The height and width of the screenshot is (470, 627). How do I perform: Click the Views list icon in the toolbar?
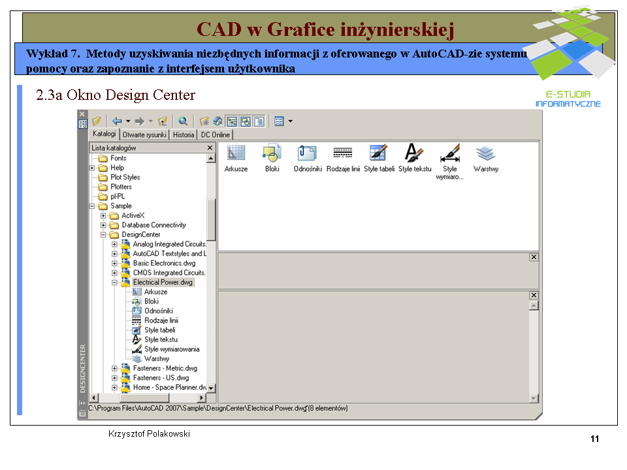[279, 121]
